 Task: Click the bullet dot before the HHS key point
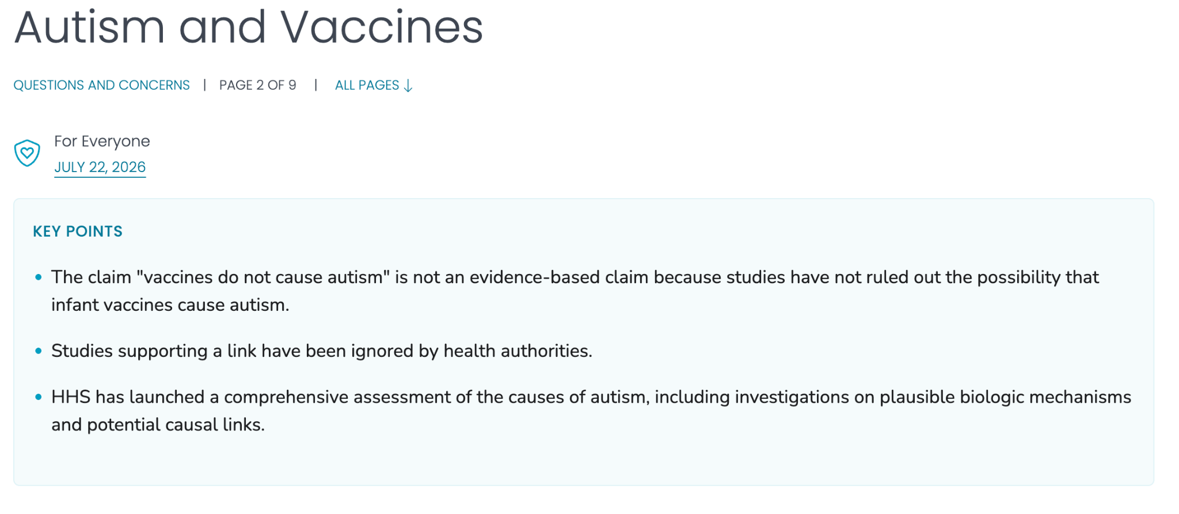click(39, 397)
